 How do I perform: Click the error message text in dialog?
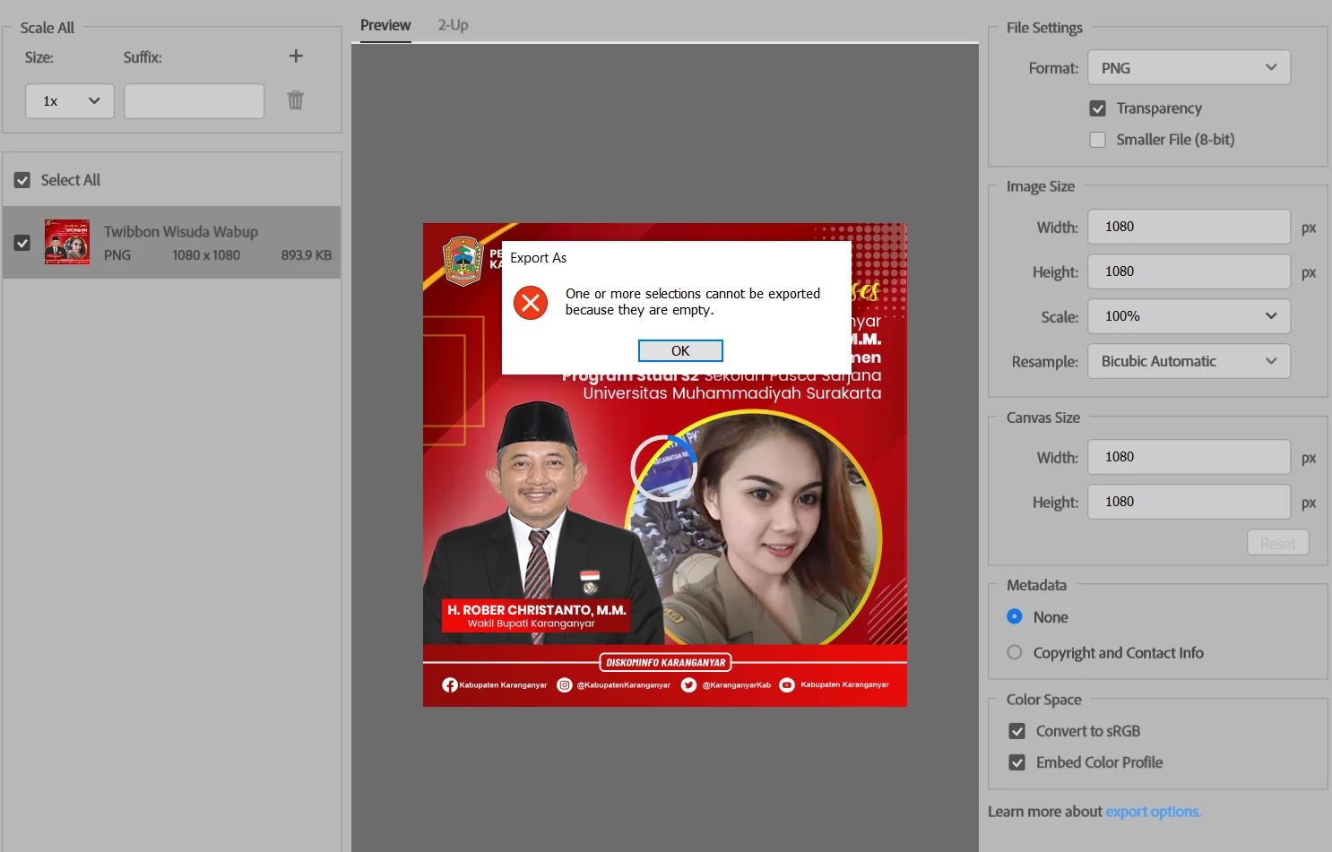[693, 302]
